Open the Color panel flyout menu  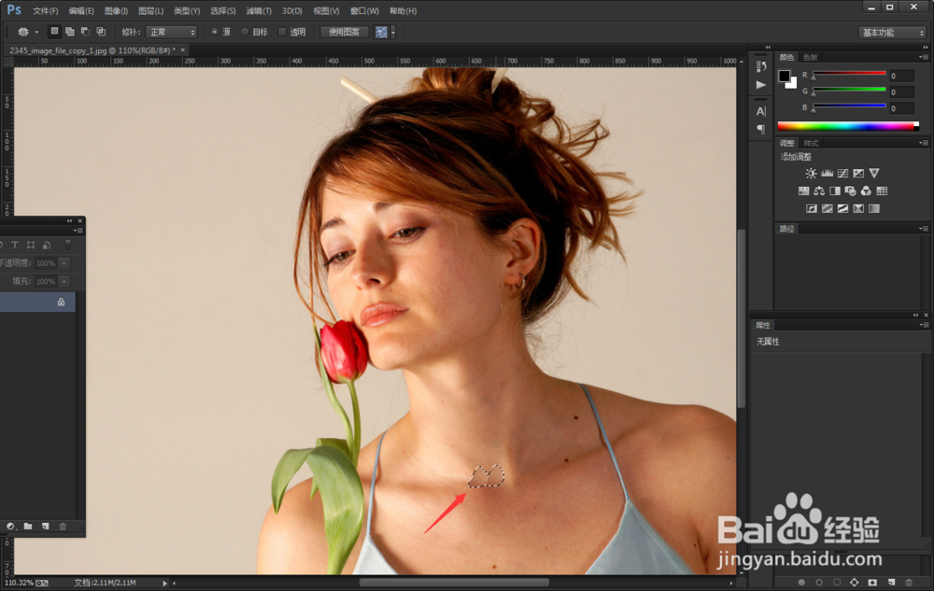[924, 57]
